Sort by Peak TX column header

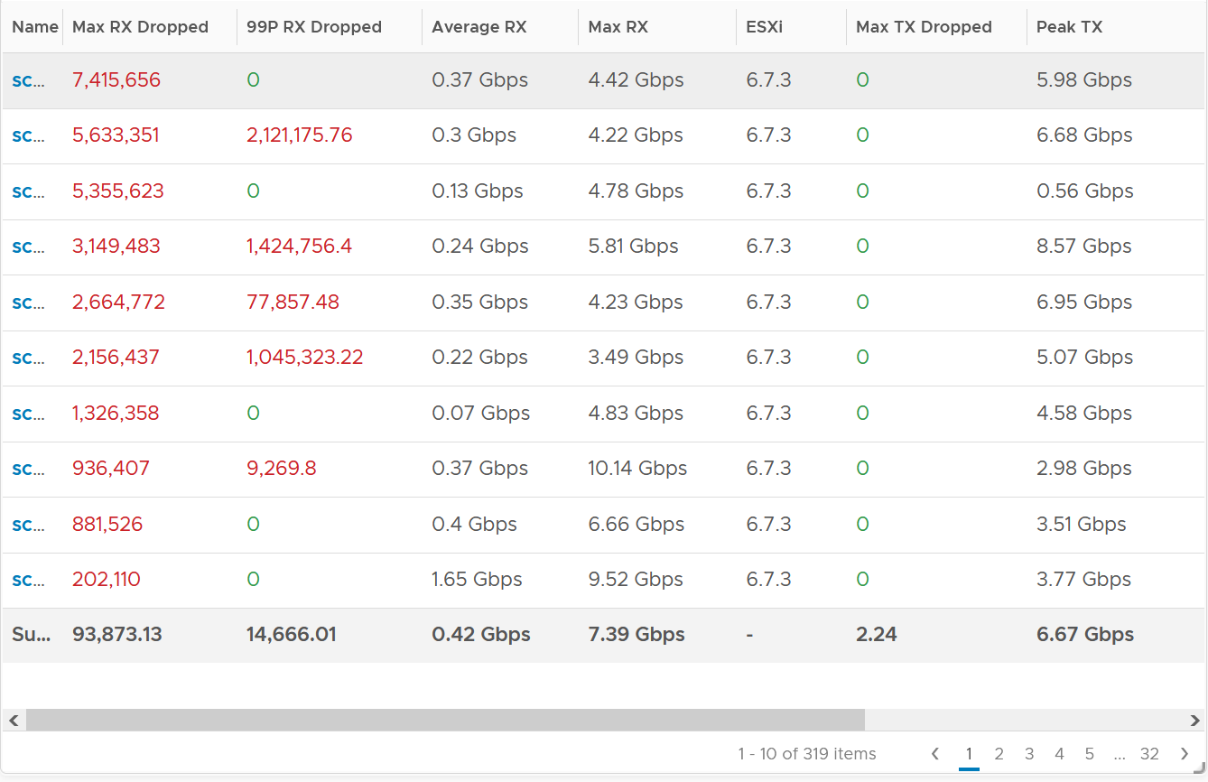[1069, 27]
